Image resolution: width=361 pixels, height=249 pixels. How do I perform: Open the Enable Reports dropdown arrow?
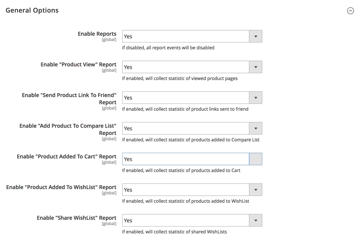(x=256, y=36)
